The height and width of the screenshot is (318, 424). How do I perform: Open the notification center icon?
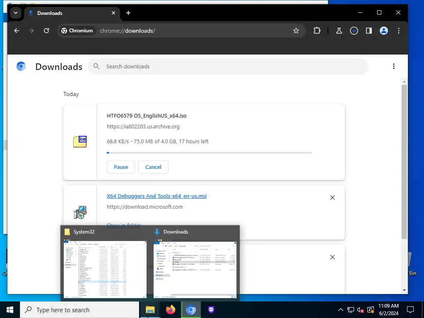[x=410, y=310]
